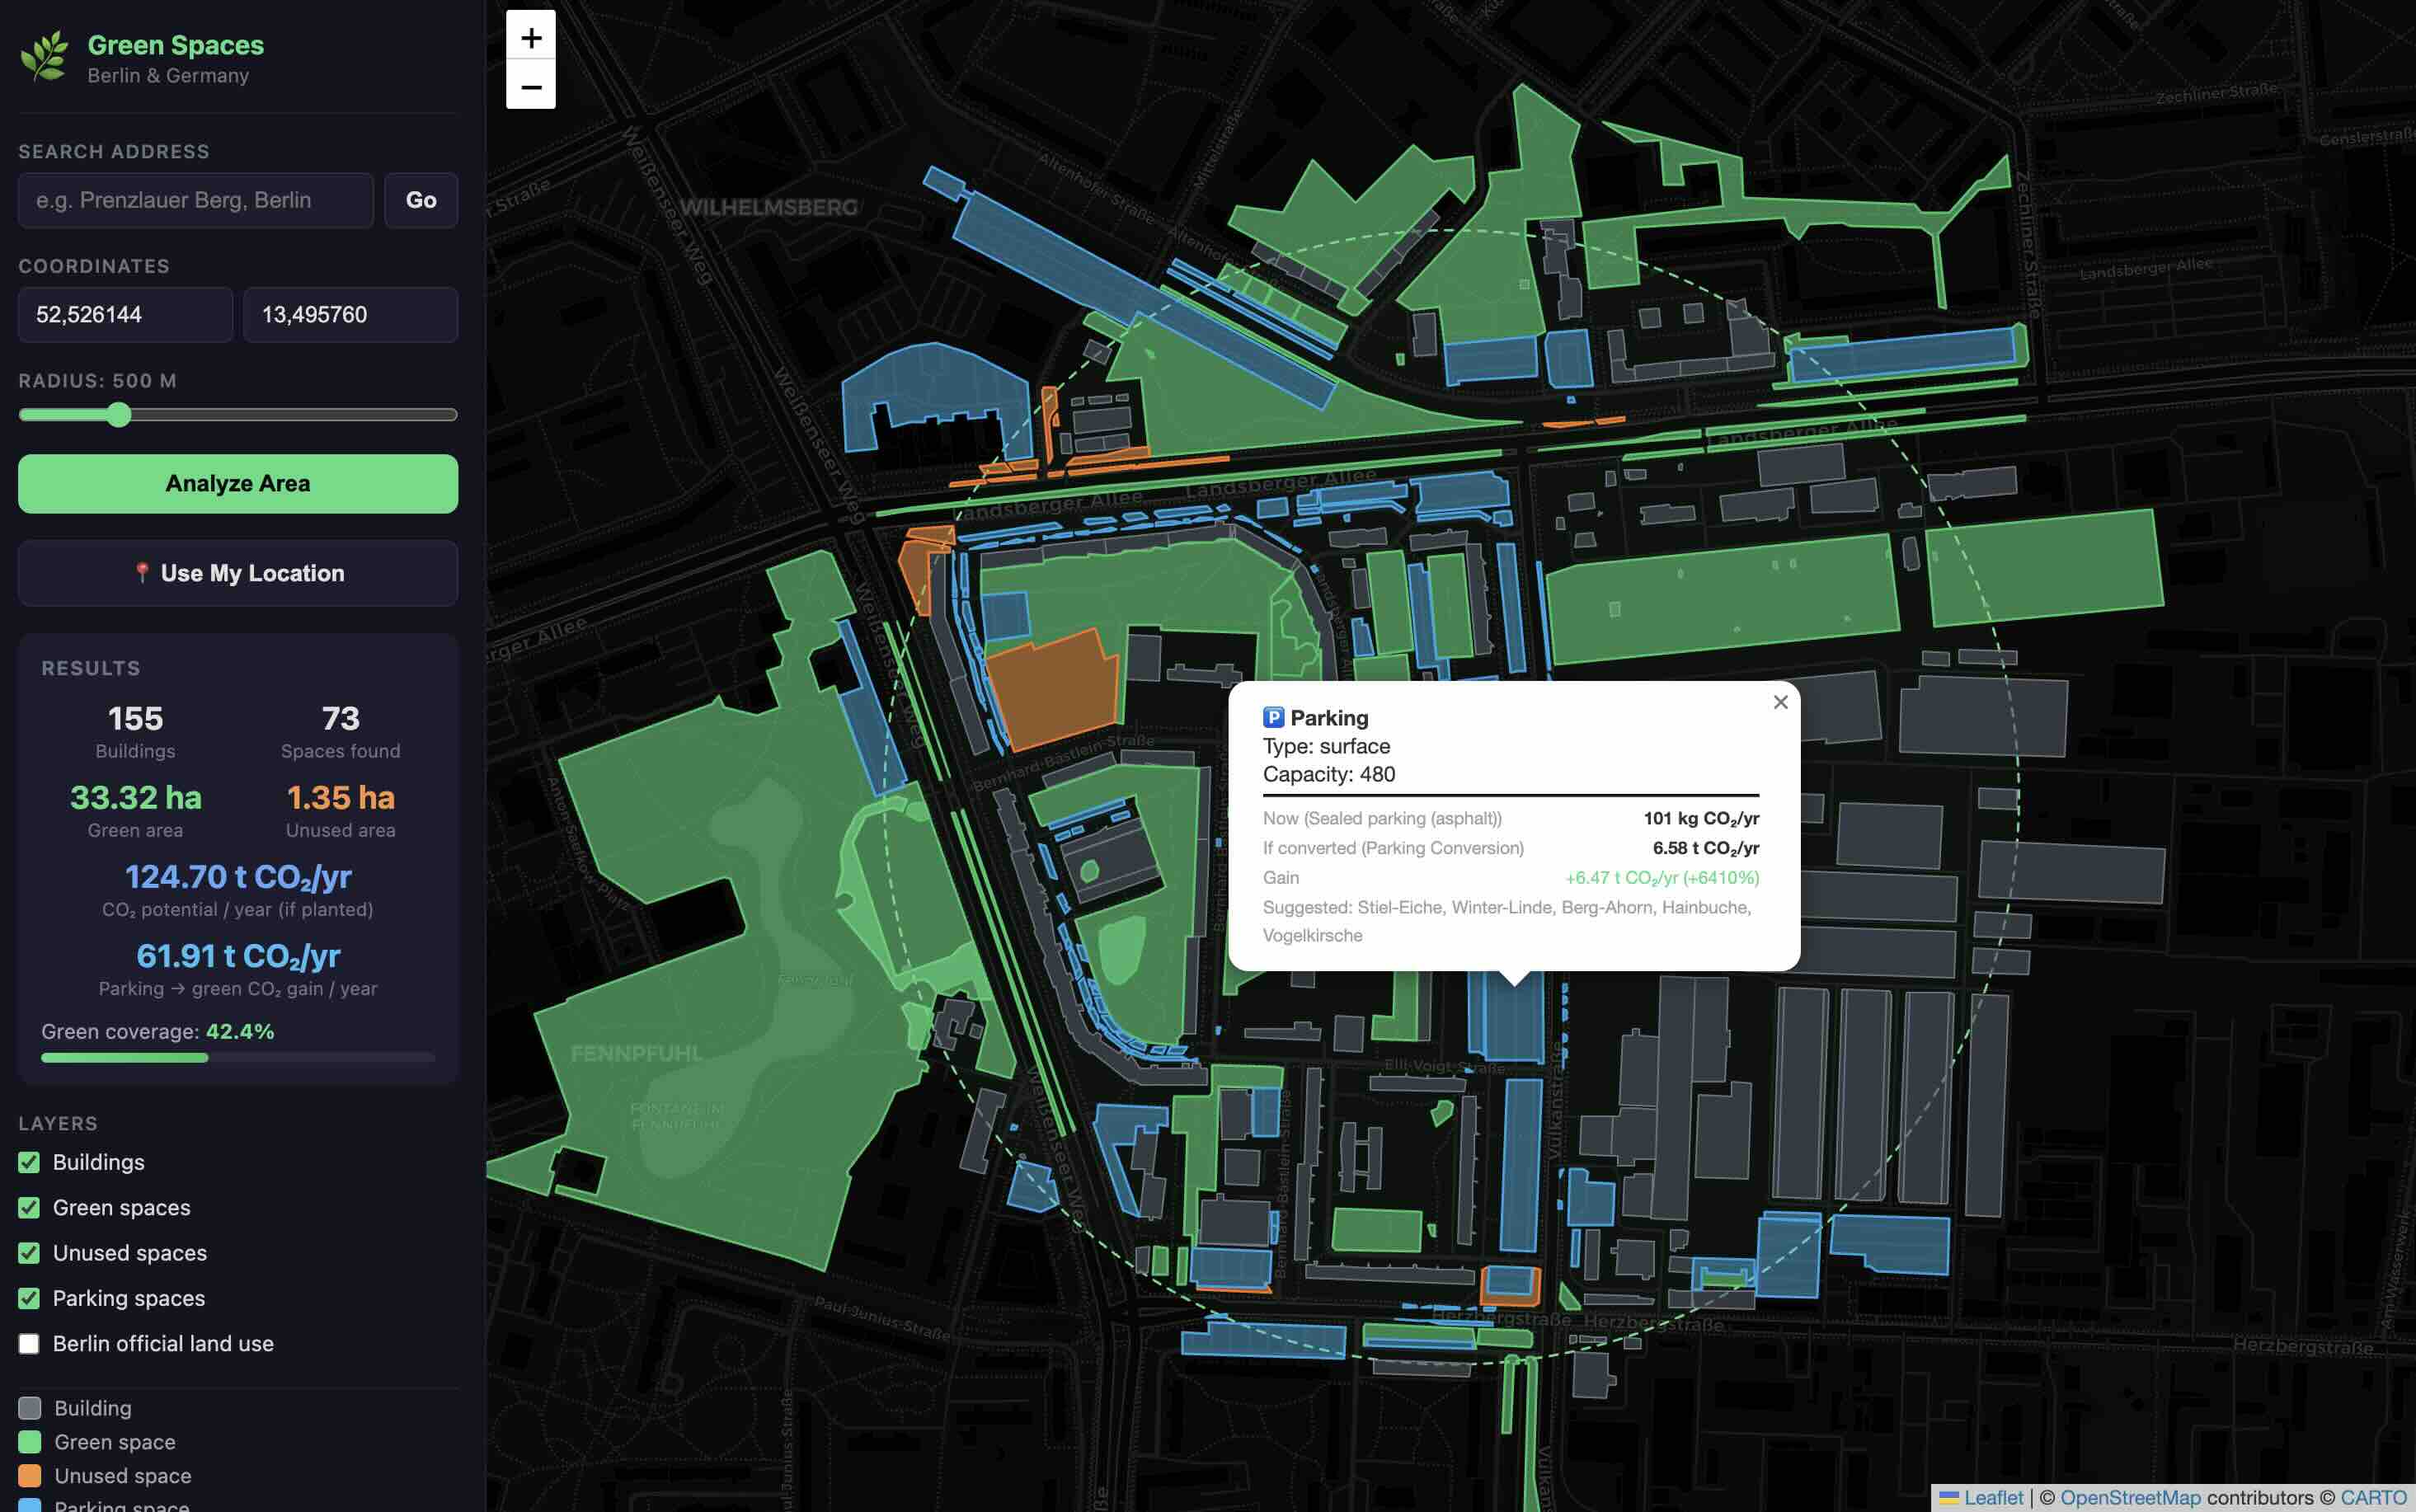Click the blue P parking icon in popup

coord(1272,717)
